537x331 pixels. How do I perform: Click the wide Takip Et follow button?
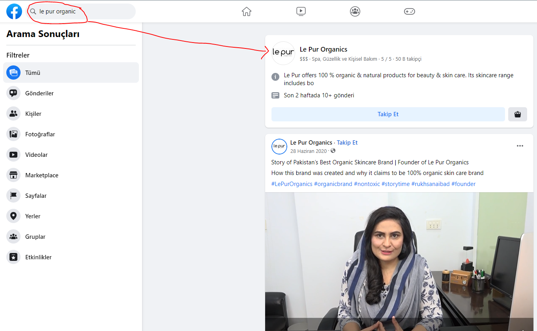coord(388,114)
